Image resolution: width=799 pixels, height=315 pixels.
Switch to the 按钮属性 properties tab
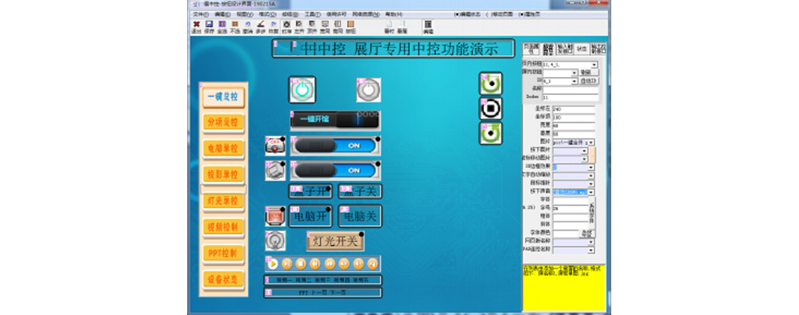(x=549, y=49)
